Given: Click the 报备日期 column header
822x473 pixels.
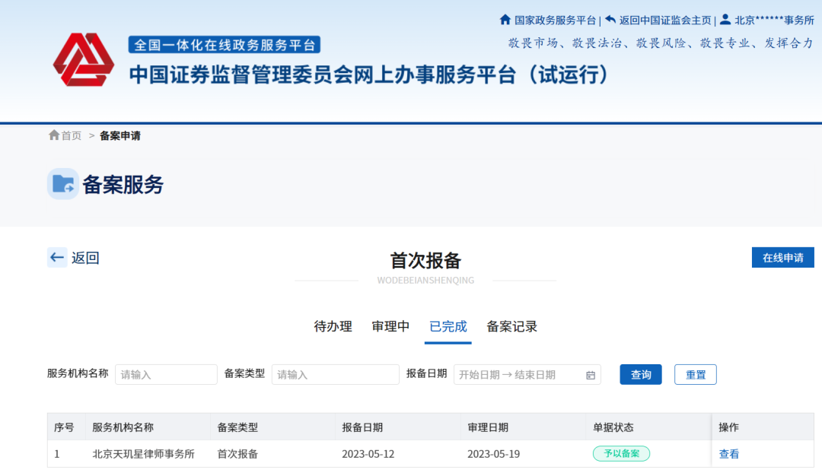Looking at the screenshot, I should (362, 427).
